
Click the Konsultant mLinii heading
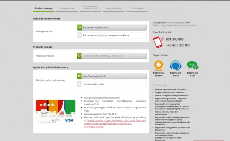(162, 32)
